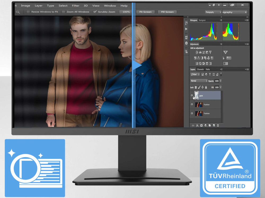This screenshot has width=265, height=198.
Task: Add a Curves adjustment layer
Action: coord(204,53)
